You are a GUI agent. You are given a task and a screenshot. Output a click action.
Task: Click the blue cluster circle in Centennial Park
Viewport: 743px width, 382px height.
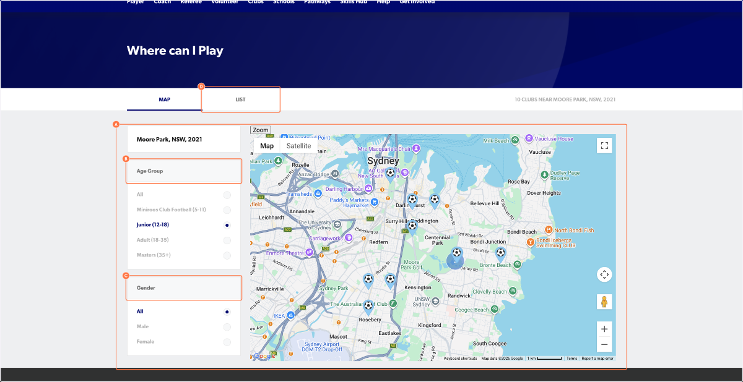pyautogui.click(x=455, y=261)
